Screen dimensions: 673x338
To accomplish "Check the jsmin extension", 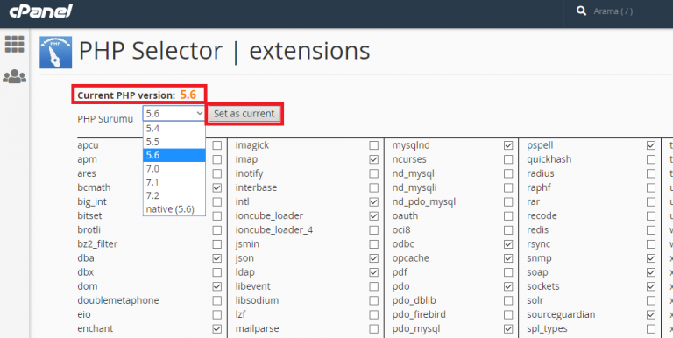I will coord(374,244).
